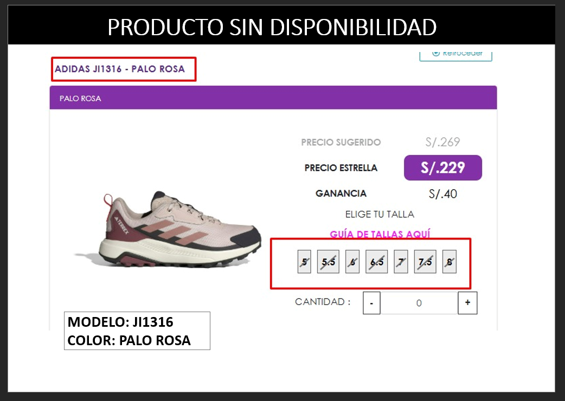Click the MODELO: JI1316 text box

tap(137, 331)
